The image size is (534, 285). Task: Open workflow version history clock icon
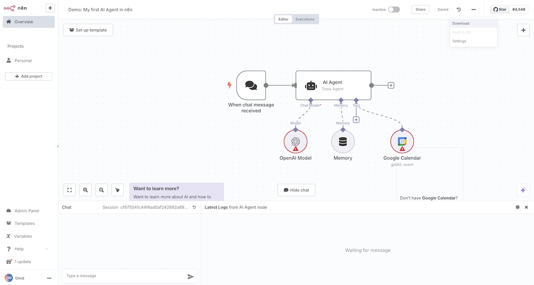[459, 9]
